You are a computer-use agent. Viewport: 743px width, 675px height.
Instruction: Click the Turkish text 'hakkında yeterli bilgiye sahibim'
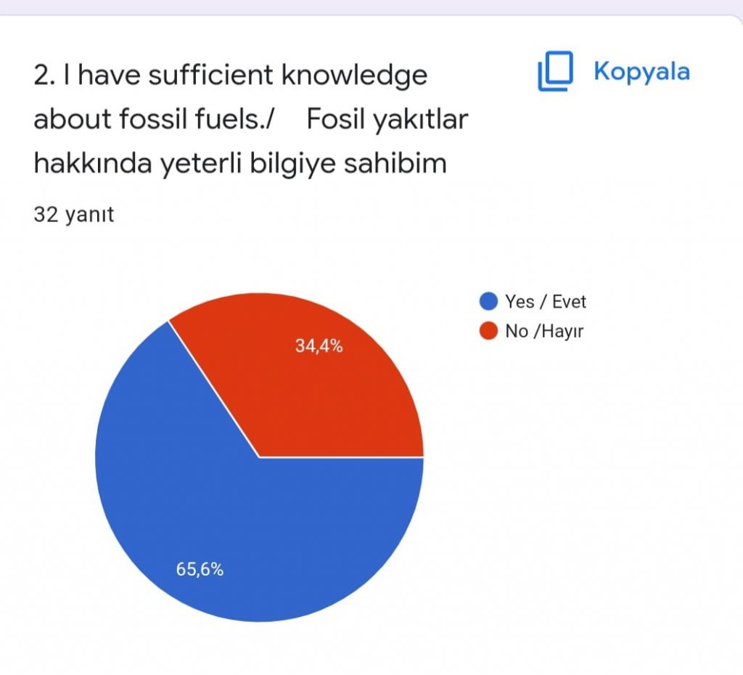coord(240,163)
